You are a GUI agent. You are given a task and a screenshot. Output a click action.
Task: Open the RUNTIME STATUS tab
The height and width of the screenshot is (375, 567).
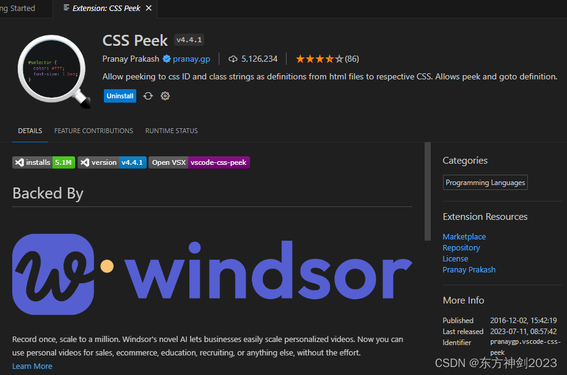coord(172,131)
